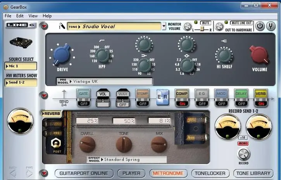Click the Dwell 25% value field
The image size is (281, 180).
point(87,121)
